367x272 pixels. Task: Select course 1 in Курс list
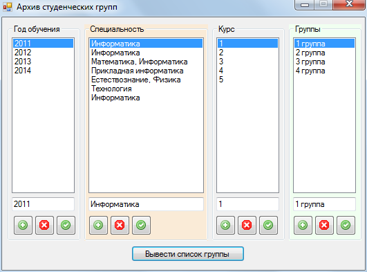[x=248, y=44]
